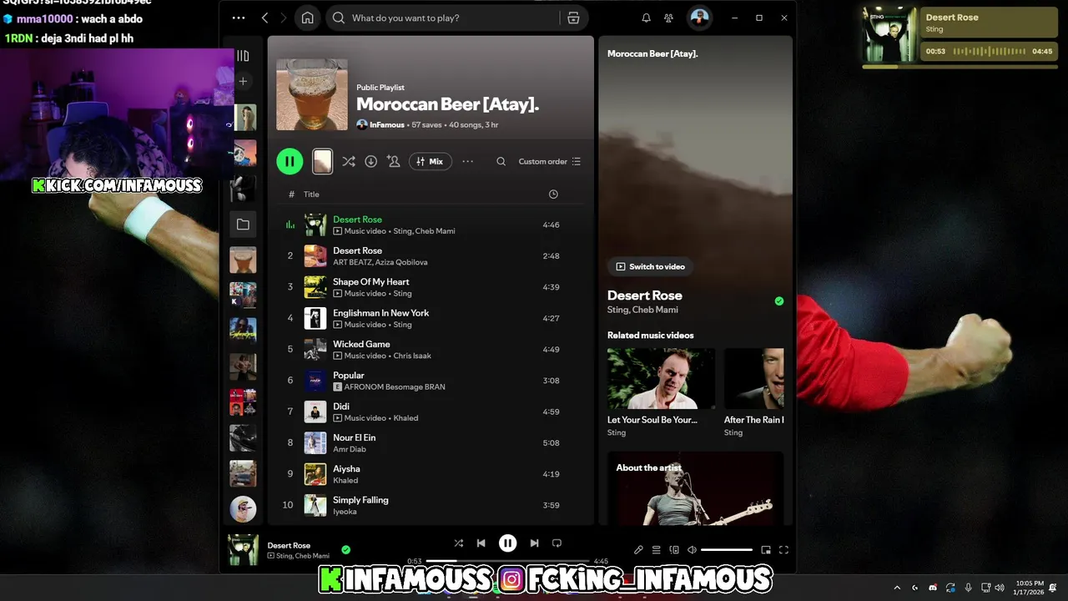Open InFamous playlist owner profile
The image size is (1068, 601).
[x=387, y=124]
